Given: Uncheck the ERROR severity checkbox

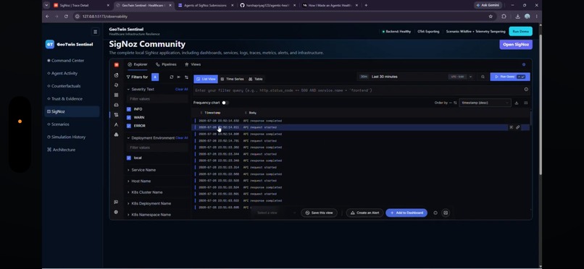Looking at the screenshot, I should coord(129,126).
